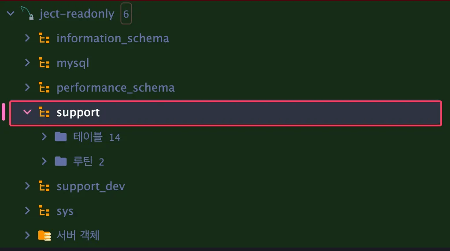Select the support_dev schema label
The image size is (450, 251).
(x=91, y=186)
